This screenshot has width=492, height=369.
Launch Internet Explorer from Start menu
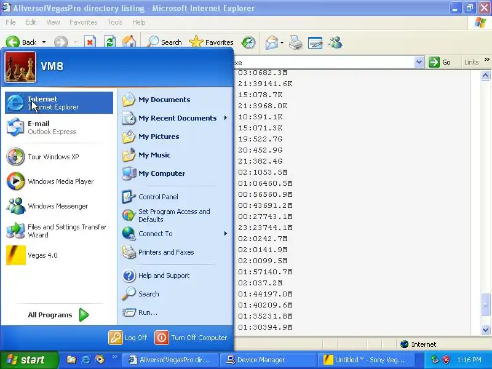coord(59,103)
